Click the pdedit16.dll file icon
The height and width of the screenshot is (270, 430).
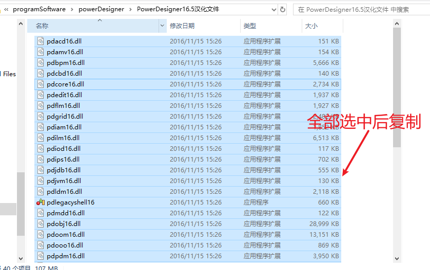[41, 95]
